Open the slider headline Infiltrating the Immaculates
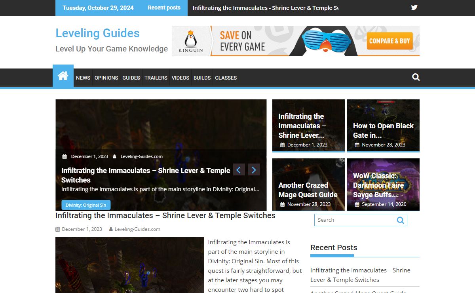 (x=146, y=175)
